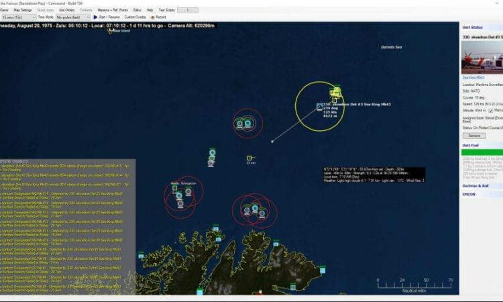
Task: Select the yellow square contact labeled 33 sec
Action: [249, 158]
